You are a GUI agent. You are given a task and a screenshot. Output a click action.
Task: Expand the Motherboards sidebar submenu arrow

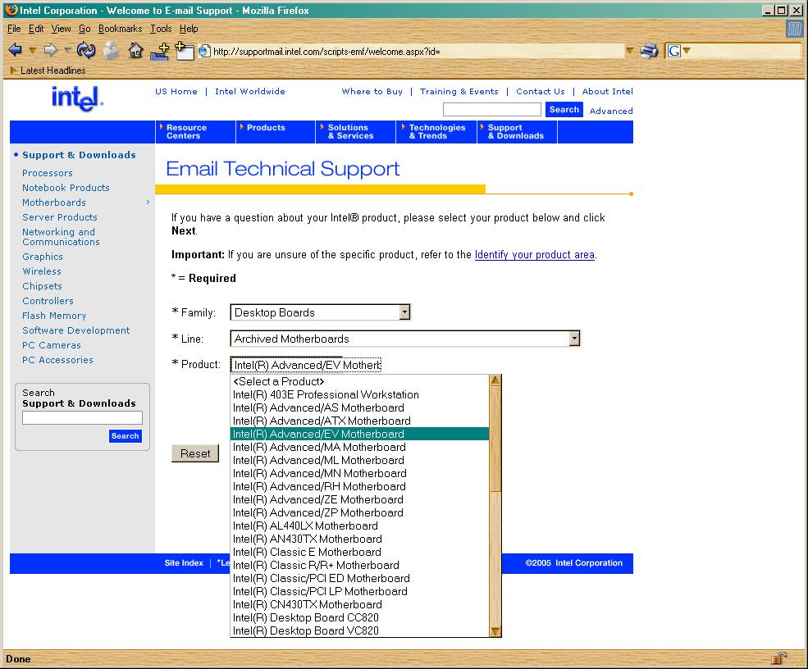click(x=148, y=203)
